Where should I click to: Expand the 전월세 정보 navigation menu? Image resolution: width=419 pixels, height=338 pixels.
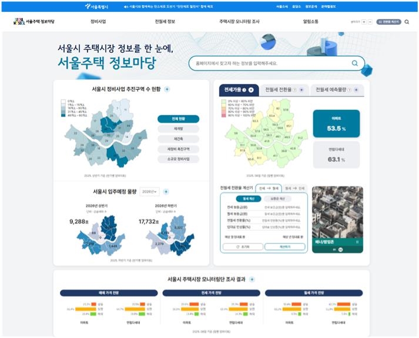tap(165, 22)
